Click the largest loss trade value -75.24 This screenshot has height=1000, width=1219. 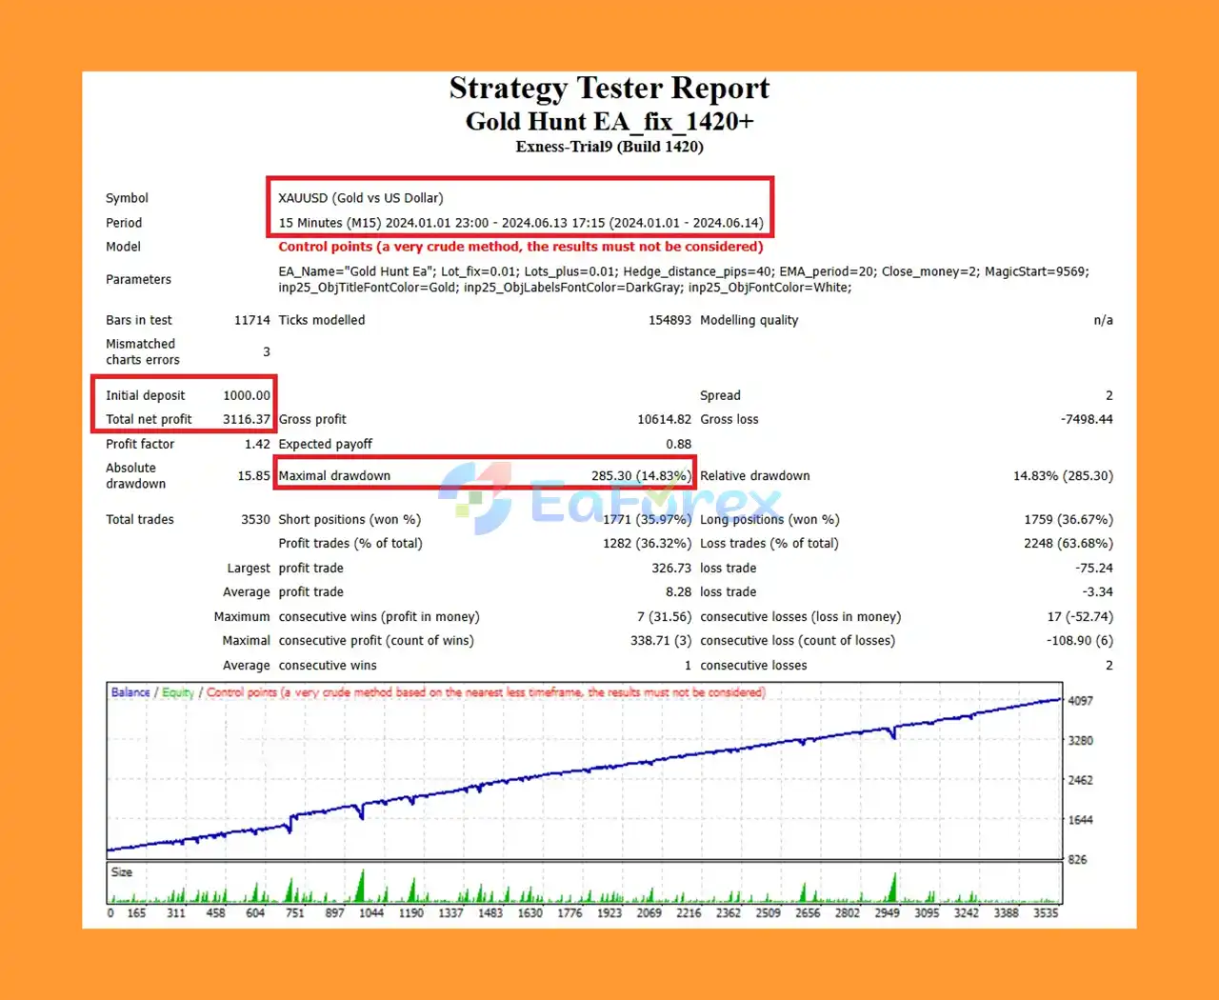coord(1094,568)
